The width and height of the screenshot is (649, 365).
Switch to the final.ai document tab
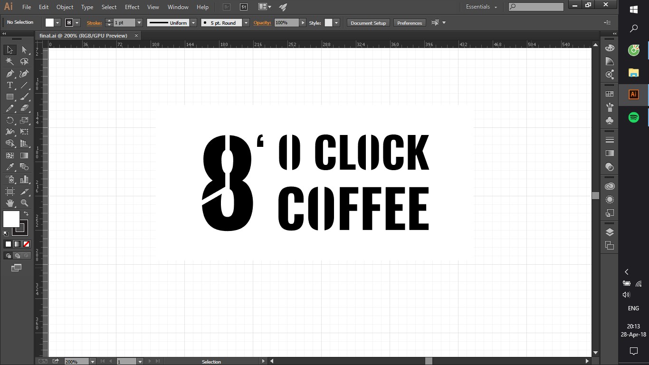84,36
